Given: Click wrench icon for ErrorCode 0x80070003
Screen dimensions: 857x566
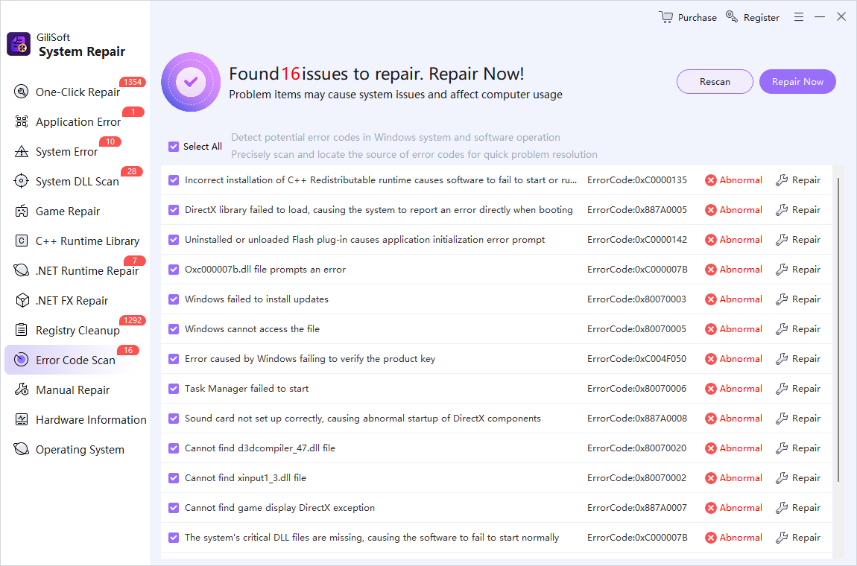Looking at the screenshot, I should click(x=782, y=299).
